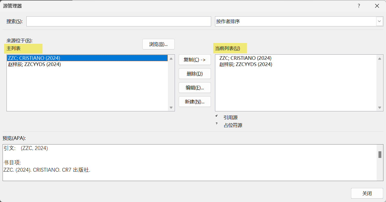Select ZZC; CRISTIANO (2024) in 当前列表
This screenshot has height=202, width=386.
[x=296, y=58]
